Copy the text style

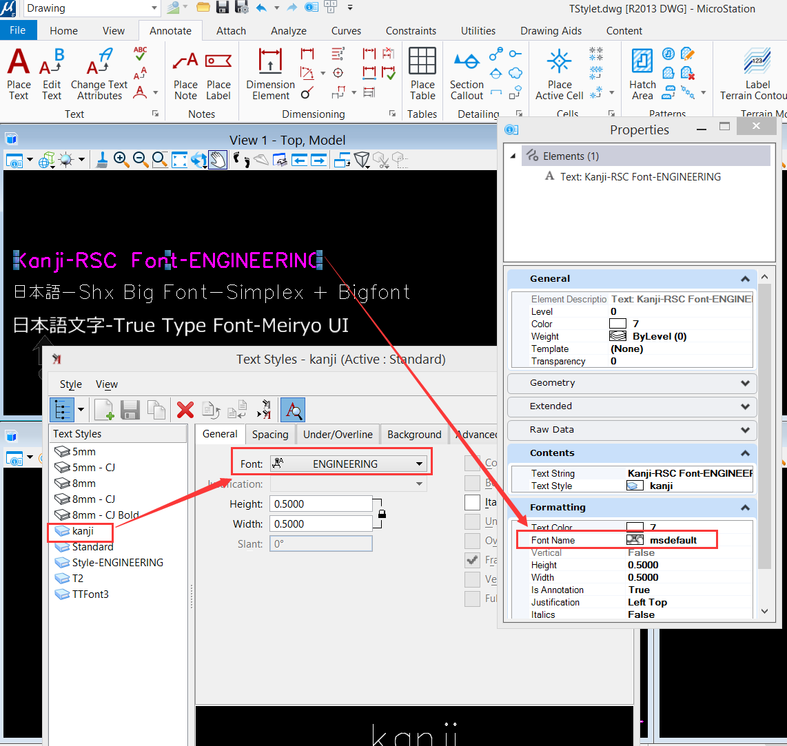(x=156, y=410)
